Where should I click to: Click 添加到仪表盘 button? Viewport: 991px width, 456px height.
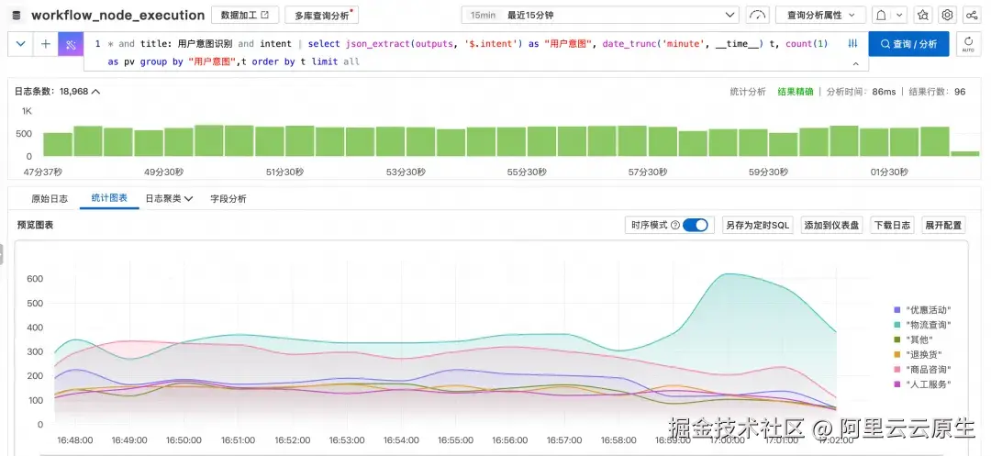point(831,225)
